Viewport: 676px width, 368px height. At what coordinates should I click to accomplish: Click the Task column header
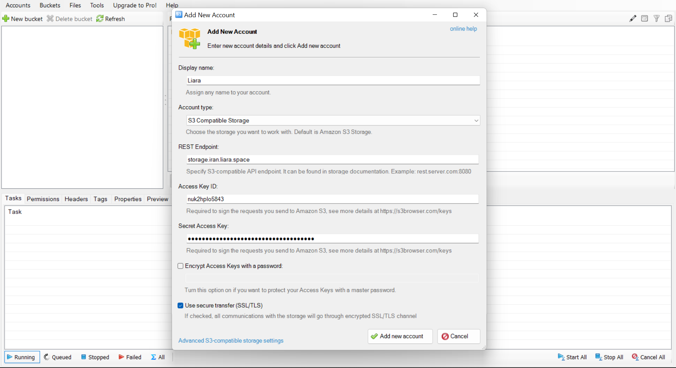coord(15,212)
